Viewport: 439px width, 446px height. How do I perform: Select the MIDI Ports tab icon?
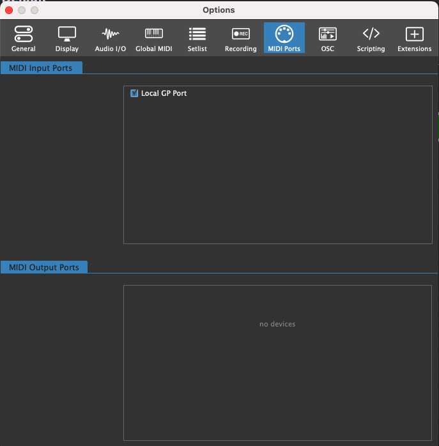click(x=284, y=38)
